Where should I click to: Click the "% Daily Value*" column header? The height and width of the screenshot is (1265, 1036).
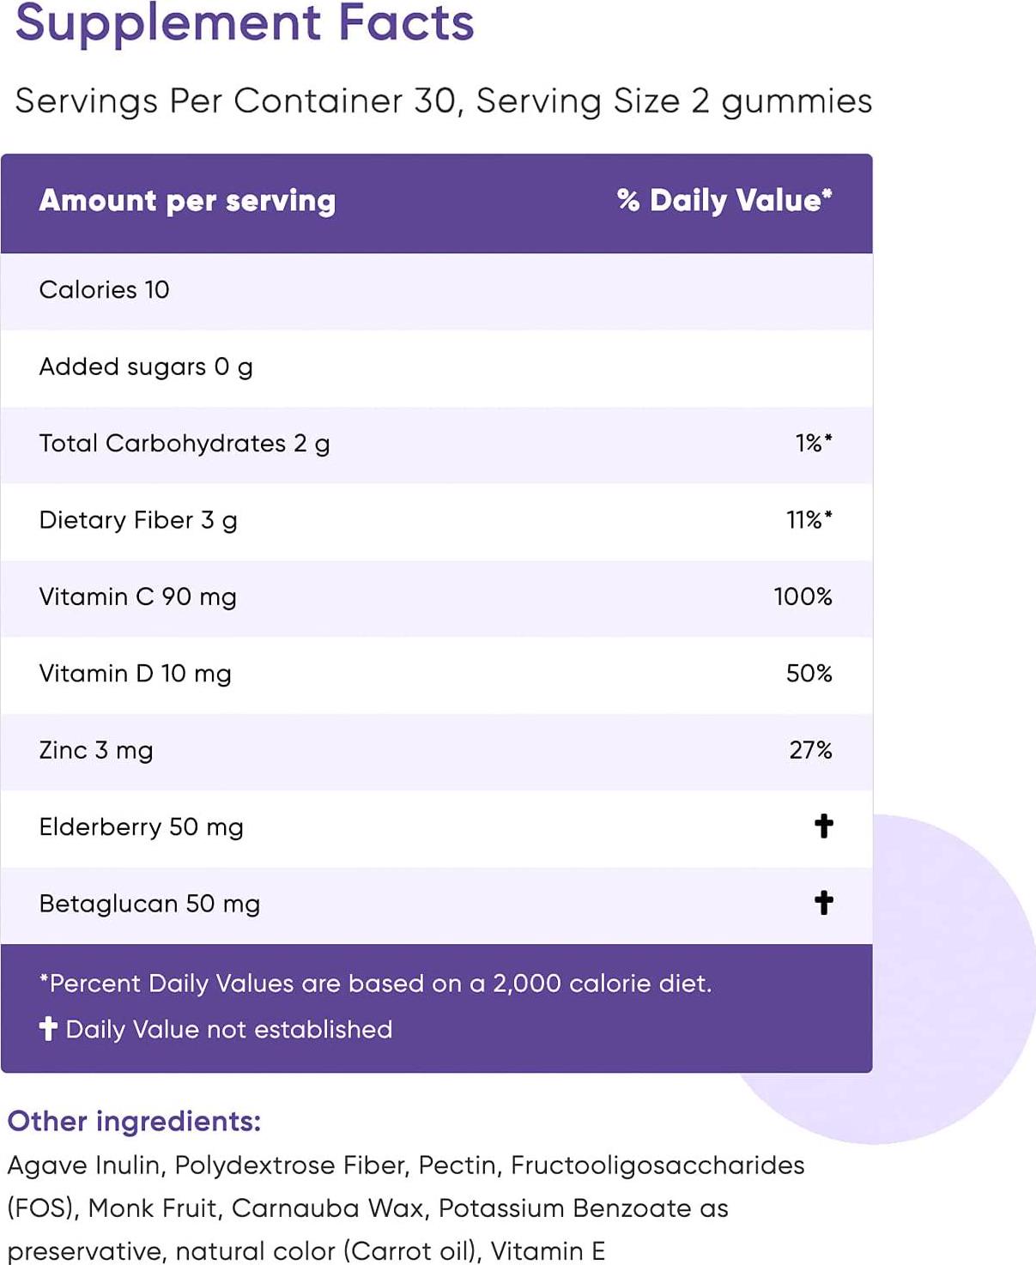pos(724,201)
